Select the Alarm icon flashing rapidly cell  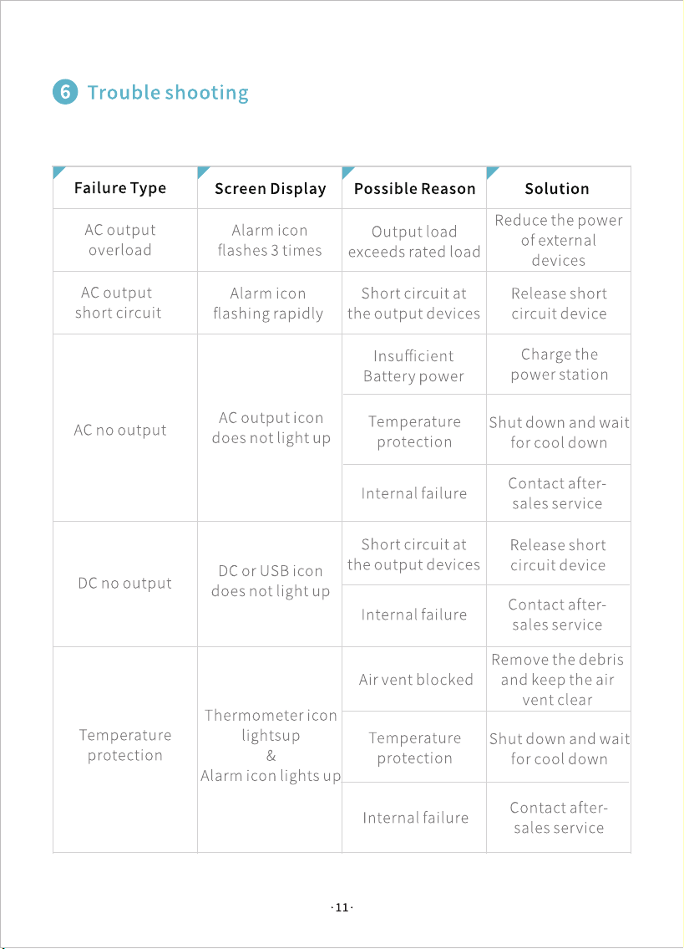[x=270, y=304]
